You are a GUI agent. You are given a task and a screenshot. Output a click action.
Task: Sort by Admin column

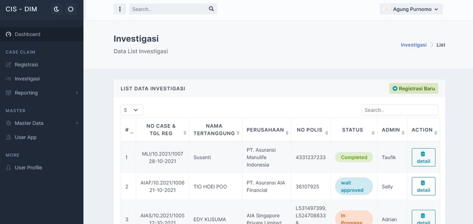pos(392,130)
